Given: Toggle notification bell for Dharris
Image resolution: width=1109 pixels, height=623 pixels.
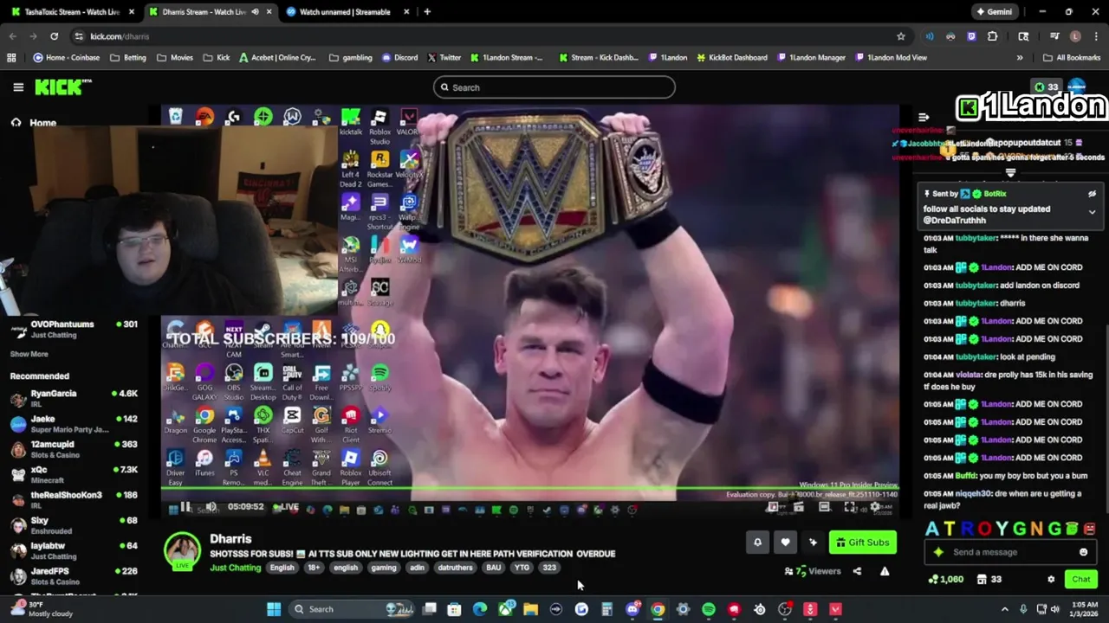Looking at the screenshot, I should click(757, 543).
